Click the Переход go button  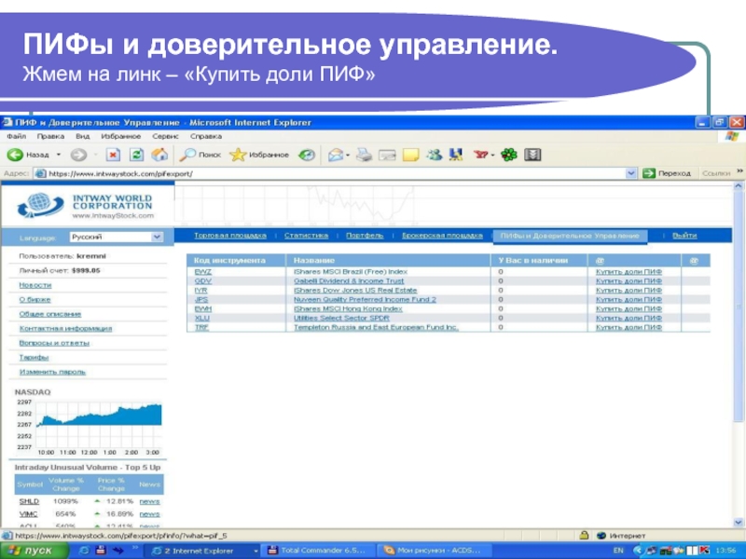(668, 173)
